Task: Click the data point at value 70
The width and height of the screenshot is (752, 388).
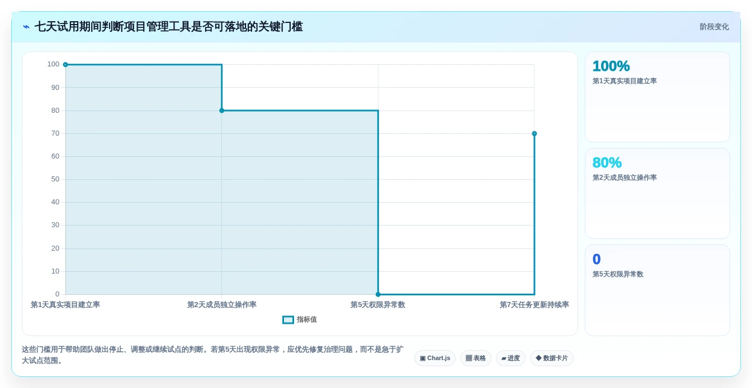Action: (x=535, y=133)
